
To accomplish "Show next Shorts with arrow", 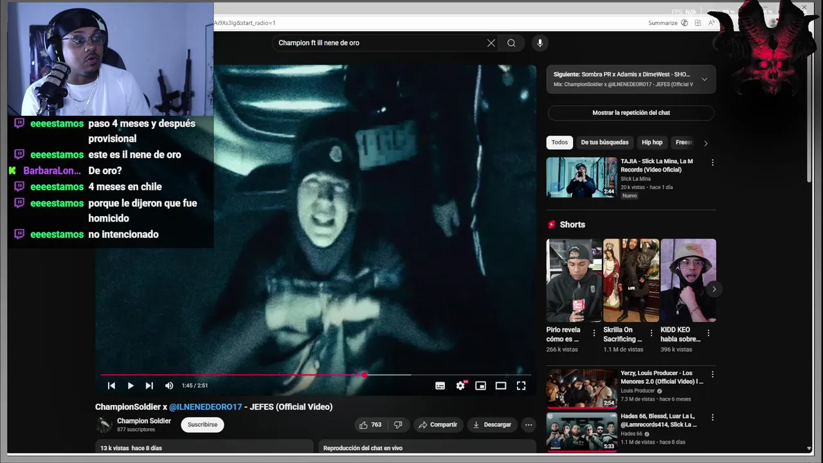I will pos(714,289).
